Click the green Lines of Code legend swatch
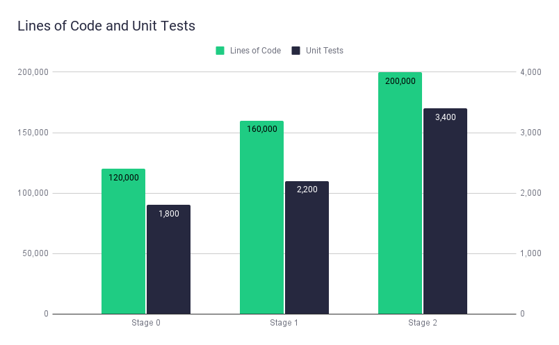Viewport: 559px width, 345px height. point(220,51)
